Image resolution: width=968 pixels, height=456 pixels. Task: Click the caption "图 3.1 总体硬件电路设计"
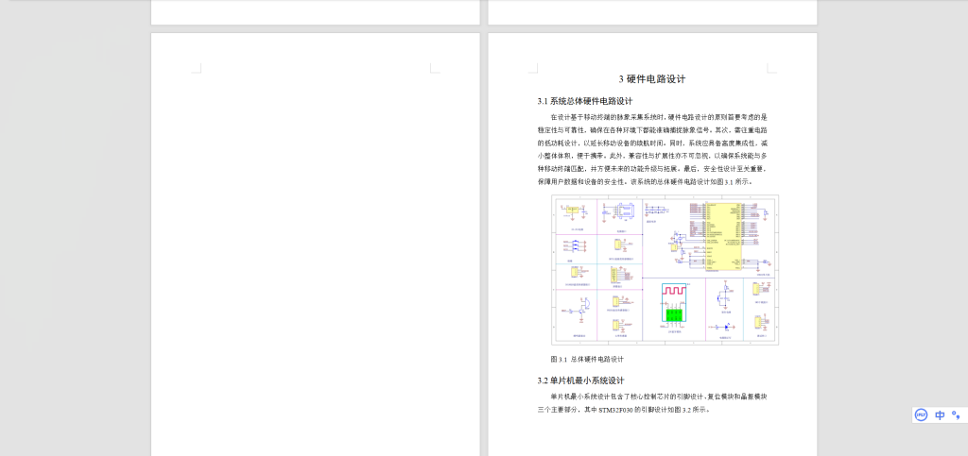[587, 360]
